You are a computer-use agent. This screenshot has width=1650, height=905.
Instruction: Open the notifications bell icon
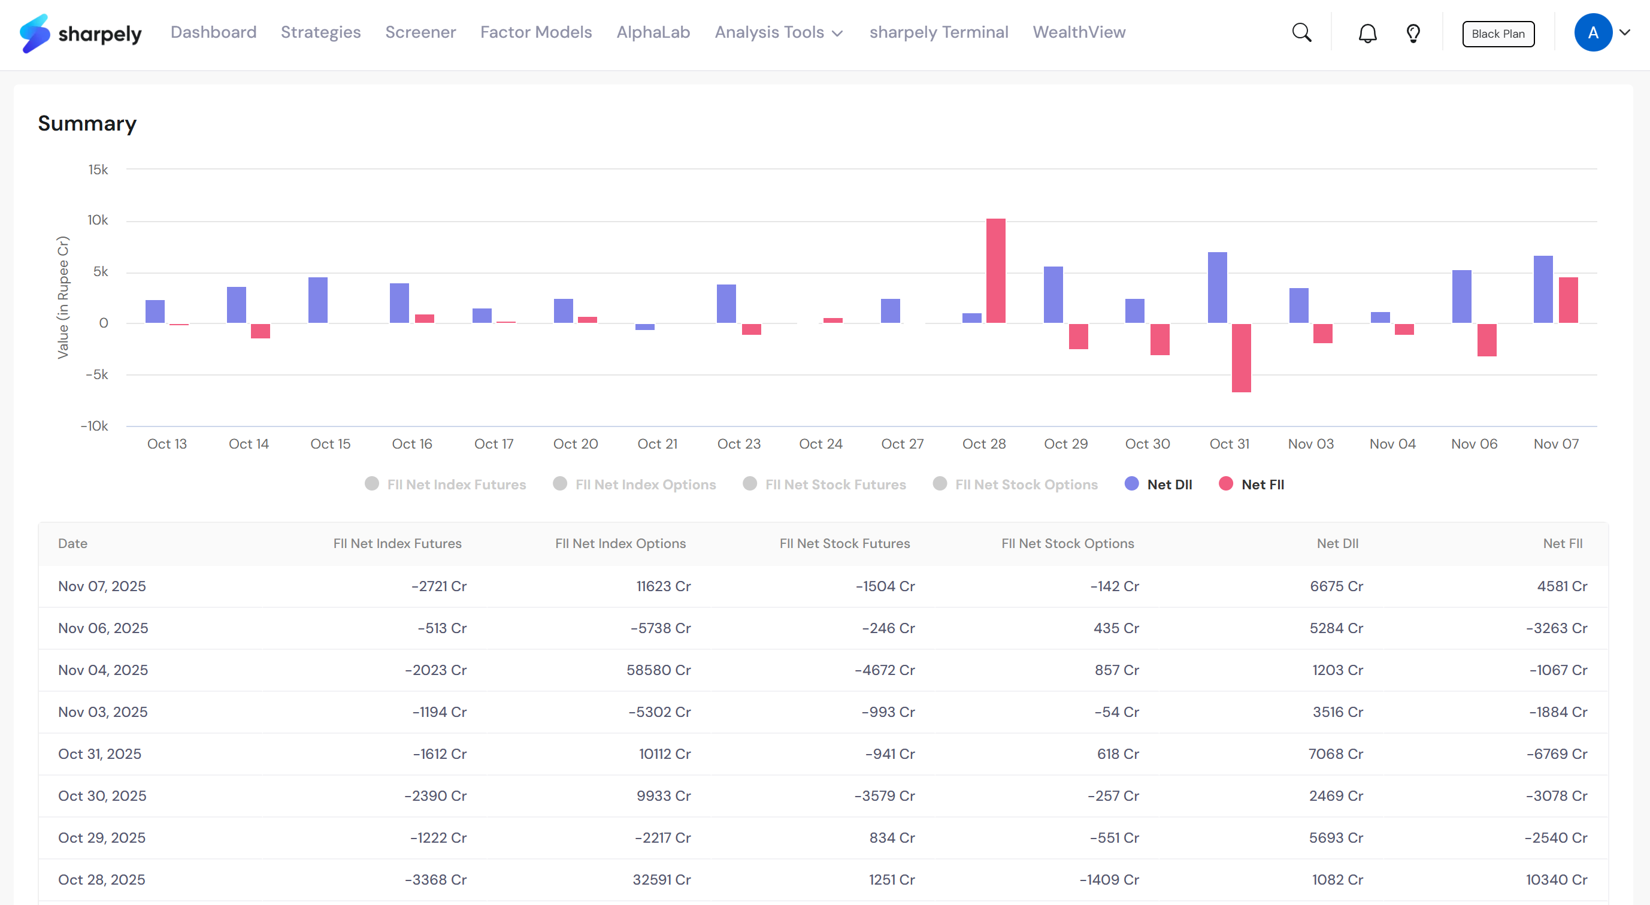coord(1367,34)
